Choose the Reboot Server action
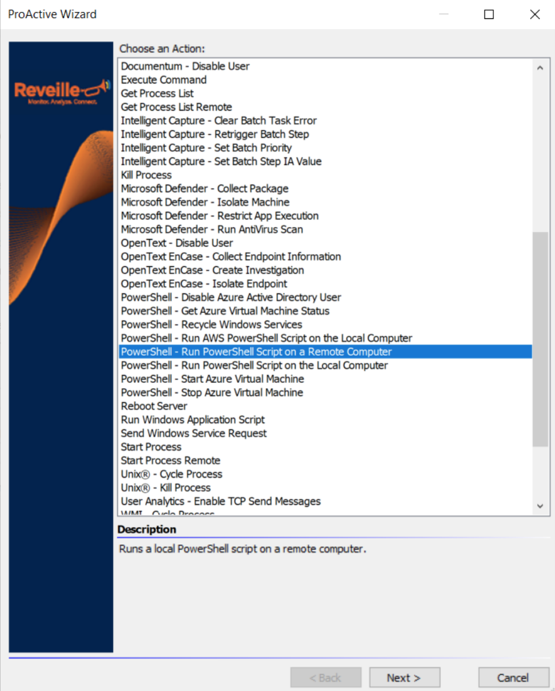The height and width of the screenshot is (691, 555). [x=325, y=406]
